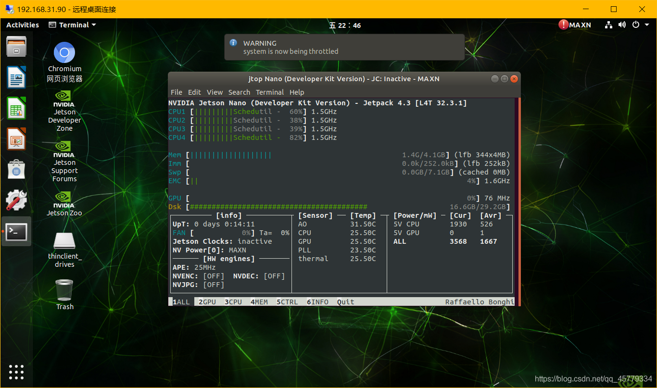Maximize the jtop terminal window

pyautogui.click(x=504, y=79)
